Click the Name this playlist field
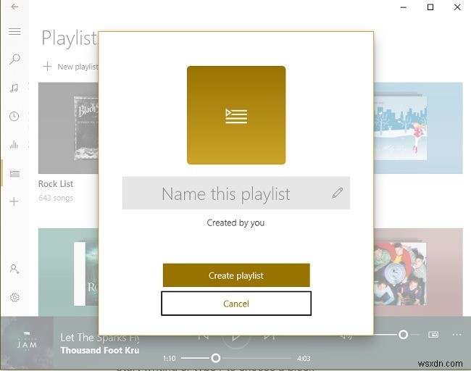The height and width of the screenshot is (371, 471). point(236,193)
